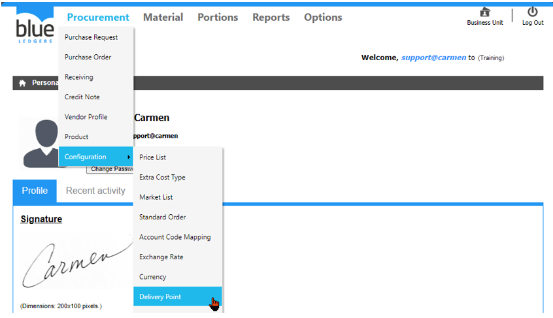Select Purchase Request from the menu
Viewport: 553px width, 318px height.
point(91,37)
